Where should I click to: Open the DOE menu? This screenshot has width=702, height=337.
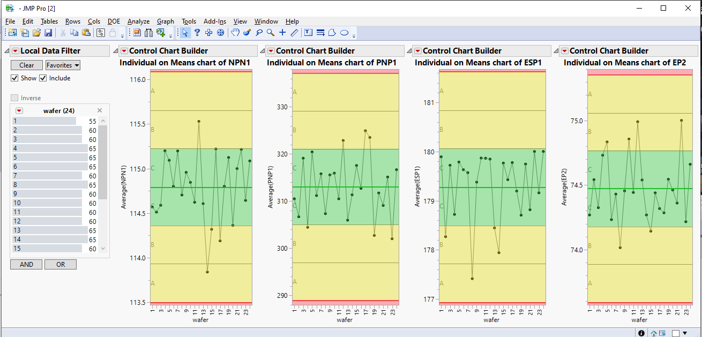click(x=114, y=21)
